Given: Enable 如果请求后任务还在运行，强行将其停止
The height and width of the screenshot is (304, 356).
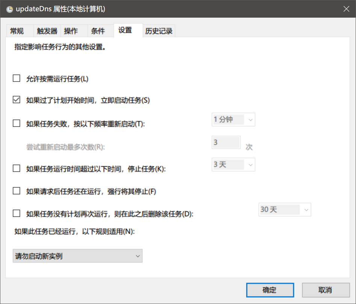Looking at the screenshot, I should click(x=16, y=191).
